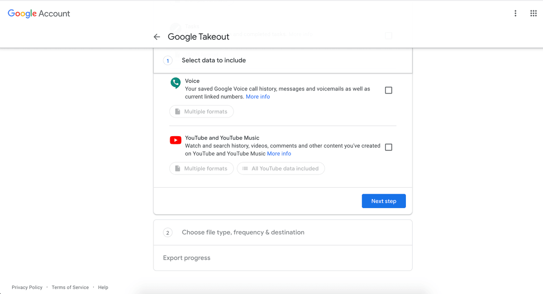
Task: Check the YouTube and YouTube Music checkbox
Action: click(x=388, y=147)
